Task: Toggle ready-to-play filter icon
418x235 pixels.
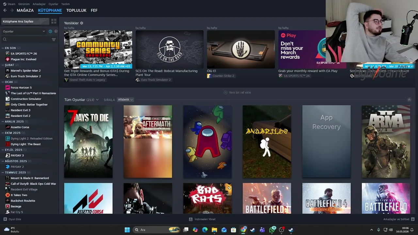Action: coord(56,31)
